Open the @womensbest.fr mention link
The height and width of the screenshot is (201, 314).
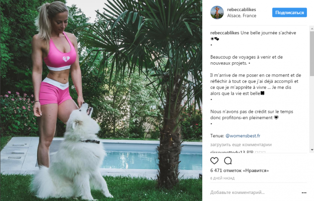pyautogui.click(x=243, y=136)
